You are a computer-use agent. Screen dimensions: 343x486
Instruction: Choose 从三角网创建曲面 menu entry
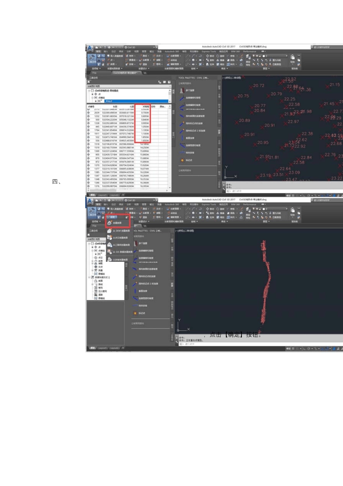(118, 245)
